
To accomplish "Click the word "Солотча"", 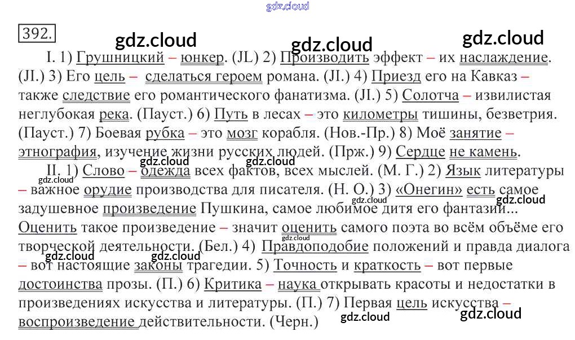I will click(x=431, y=95).
